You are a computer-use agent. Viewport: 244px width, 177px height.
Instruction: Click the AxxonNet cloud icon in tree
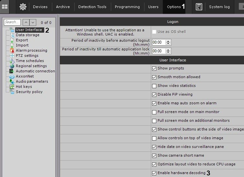coord(12,76)
